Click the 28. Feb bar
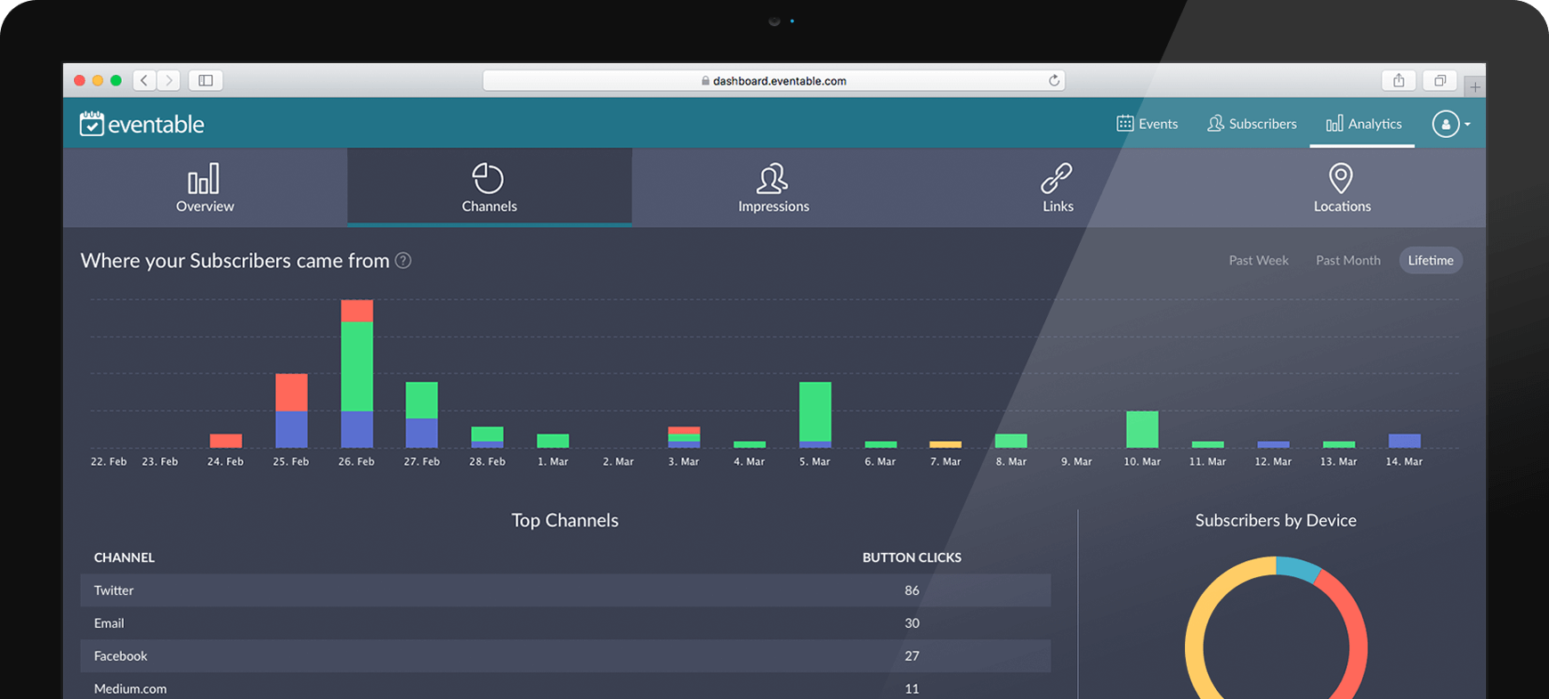The width and height of the screenshot is (1549, 699). pos(488,437)
